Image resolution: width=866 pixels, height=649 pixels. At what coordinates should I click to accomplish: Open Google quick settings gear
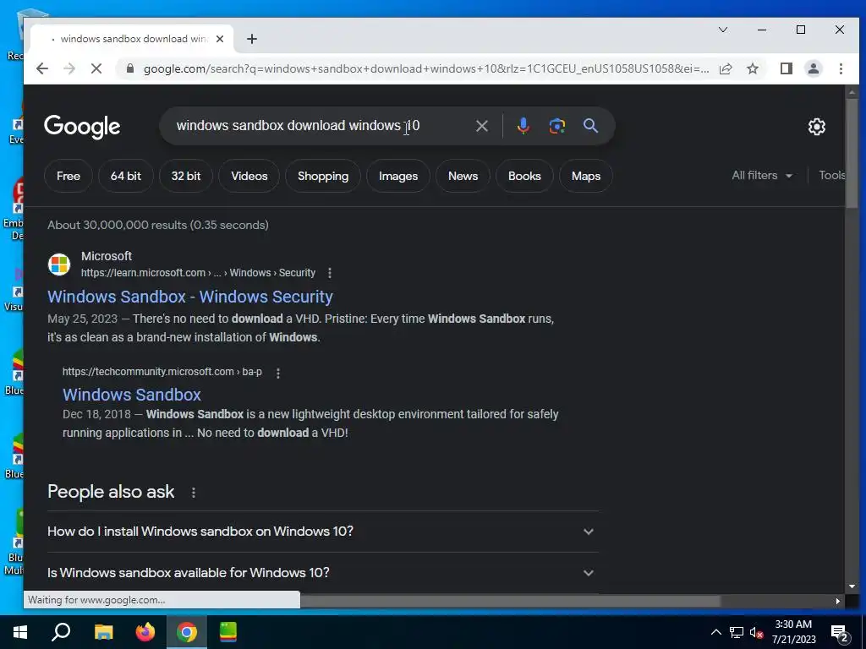[817, 127]
